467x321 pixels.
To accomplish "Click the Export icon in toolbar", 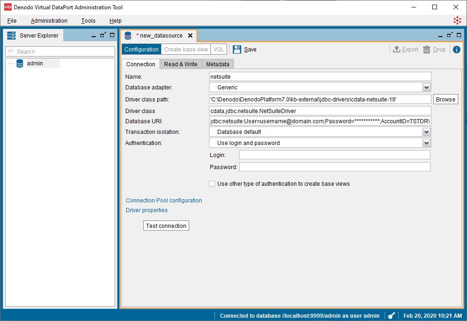I will pyautogui.click(x=396, y=49).
